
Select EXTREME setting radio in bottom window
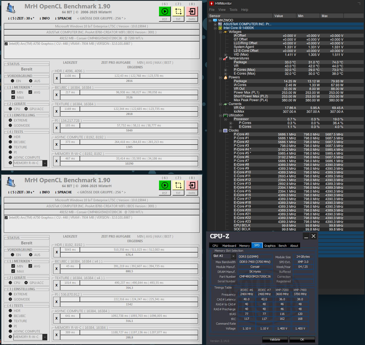click(10, 294)
